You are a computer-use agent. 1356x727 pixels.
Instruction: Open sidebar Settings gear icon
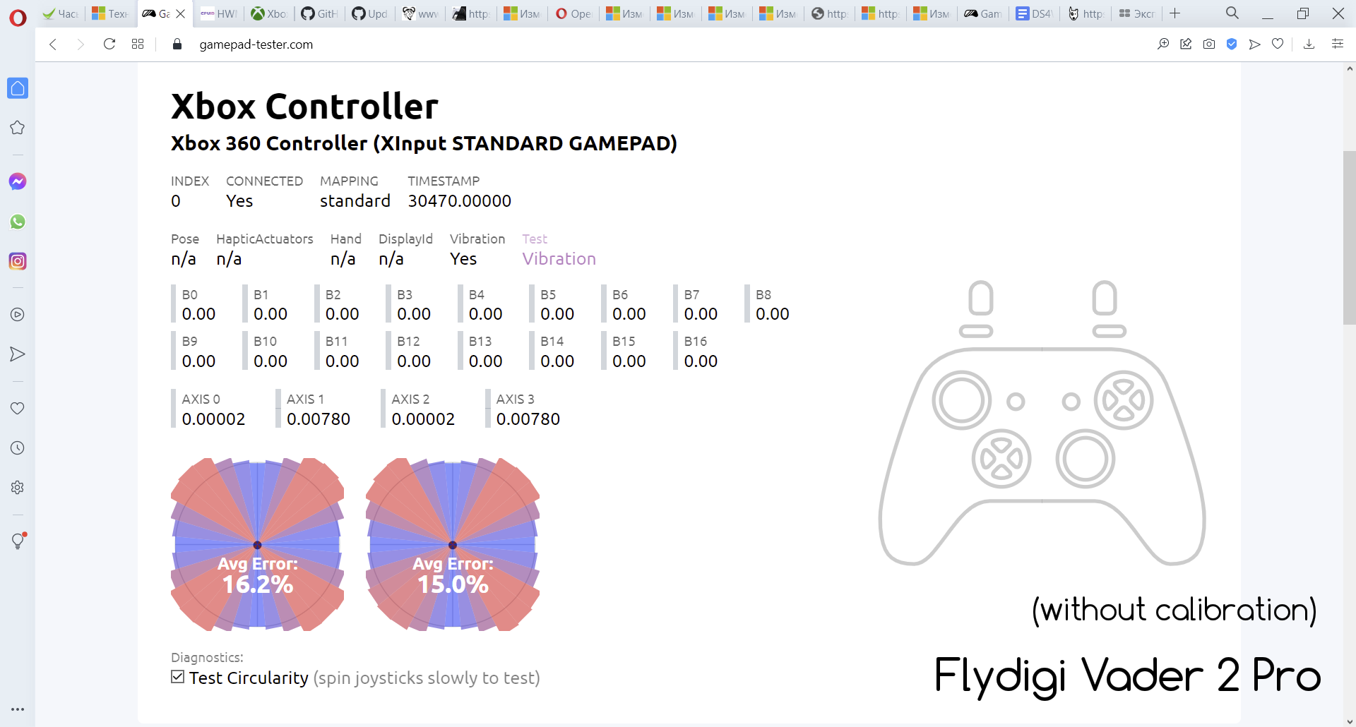click(18, 488)
